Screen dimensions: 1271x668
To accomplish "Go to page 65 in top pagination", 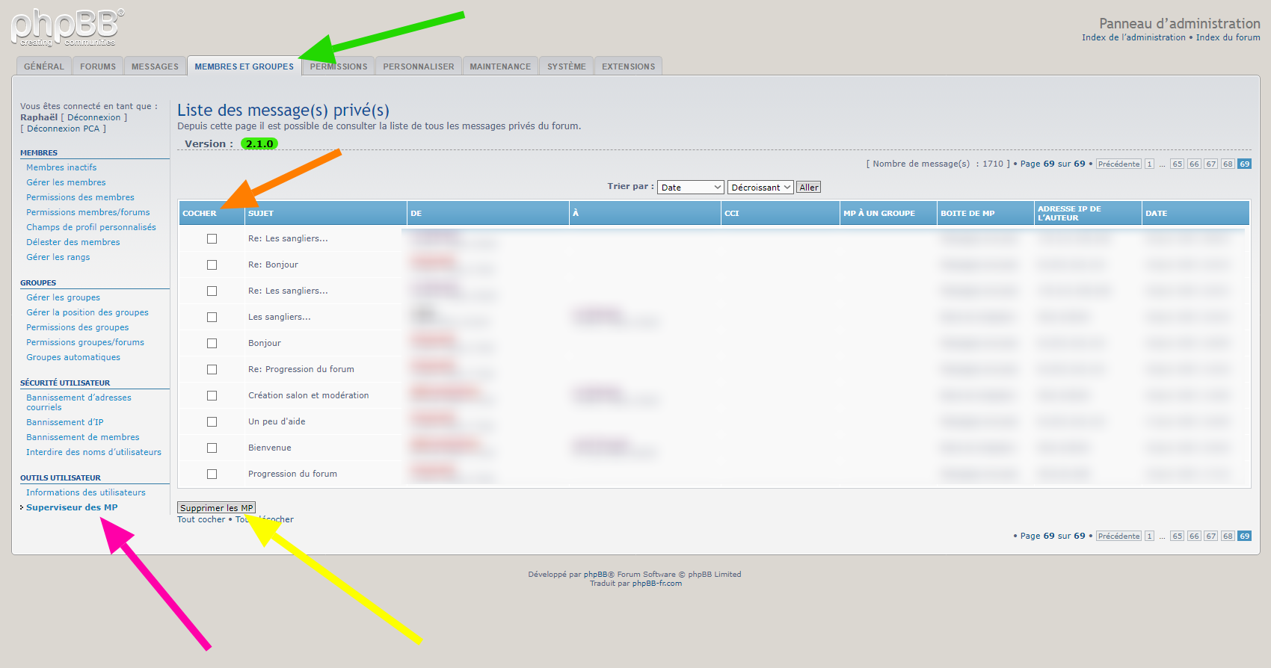I will click(1177, 164).
